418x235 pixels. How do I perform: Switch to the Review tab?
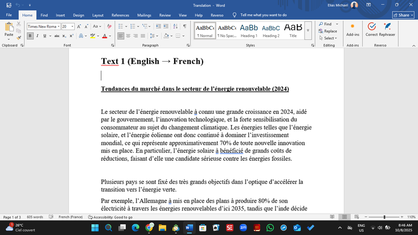pyautogui.click(x=165, y=15)
